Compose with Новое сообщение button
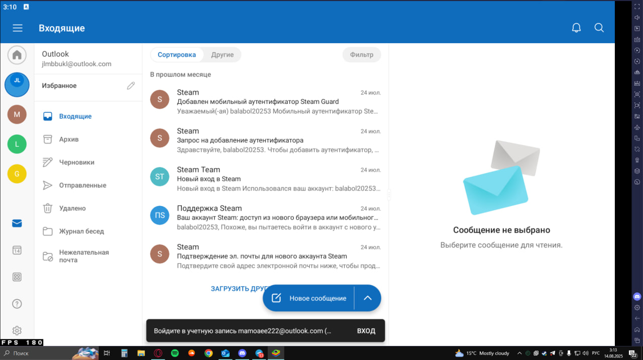Viewport: 643px width, 360px height. 309,298
